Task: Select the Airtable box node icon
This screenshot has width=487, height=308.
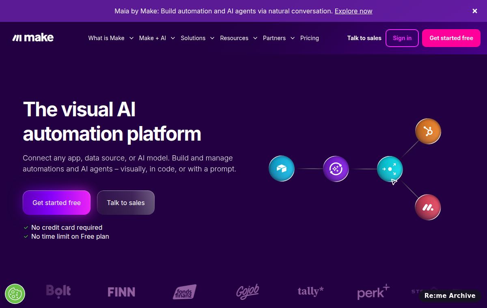Action: [x=282, y=169]
